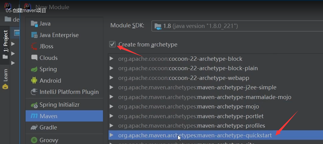Toggle the Create from archetype checkbox
The width and height of the screenshot is (323, 144).
coord(112,44)
